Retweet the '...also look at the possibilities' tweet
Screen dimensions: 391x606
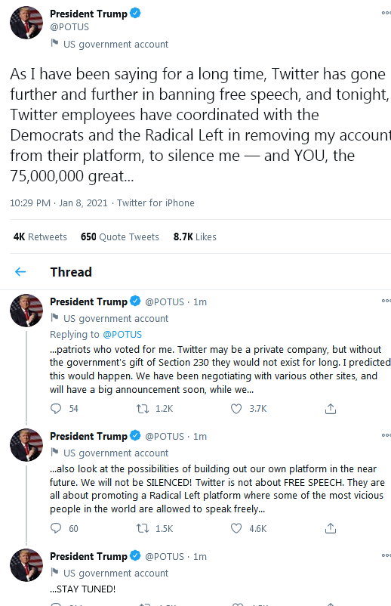(x=143, y=528)
